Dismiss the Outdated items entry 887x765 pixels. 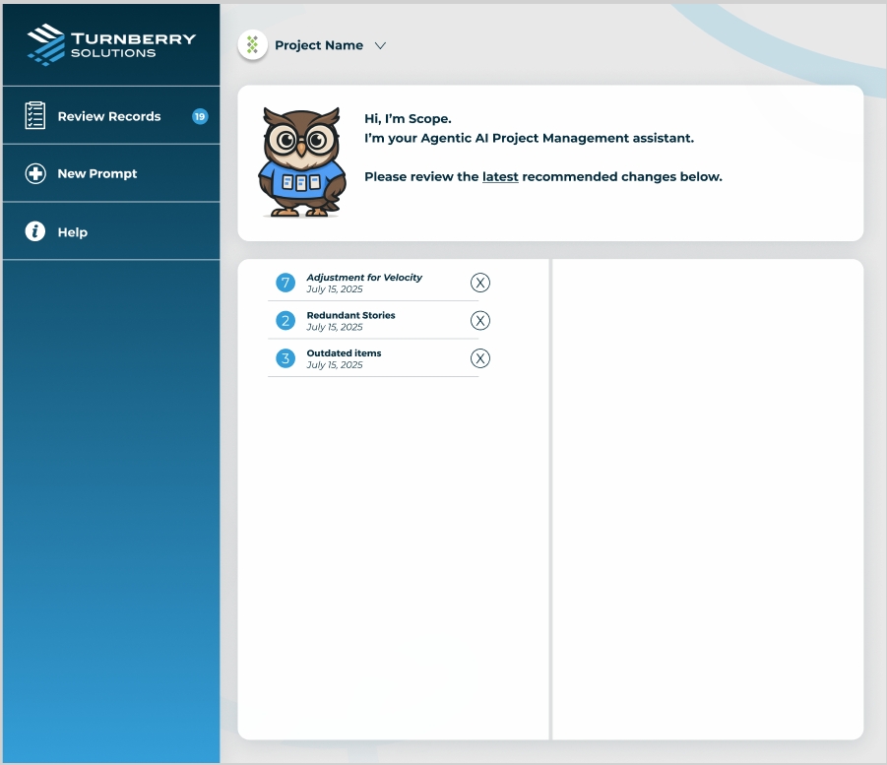coord(479,358)
